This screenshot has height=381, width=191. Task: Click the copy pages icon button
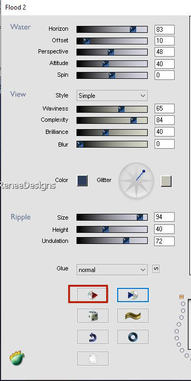[x=92, y=358]
